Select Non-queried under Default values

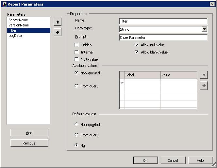pyautogui.click(x=76, y=124)
